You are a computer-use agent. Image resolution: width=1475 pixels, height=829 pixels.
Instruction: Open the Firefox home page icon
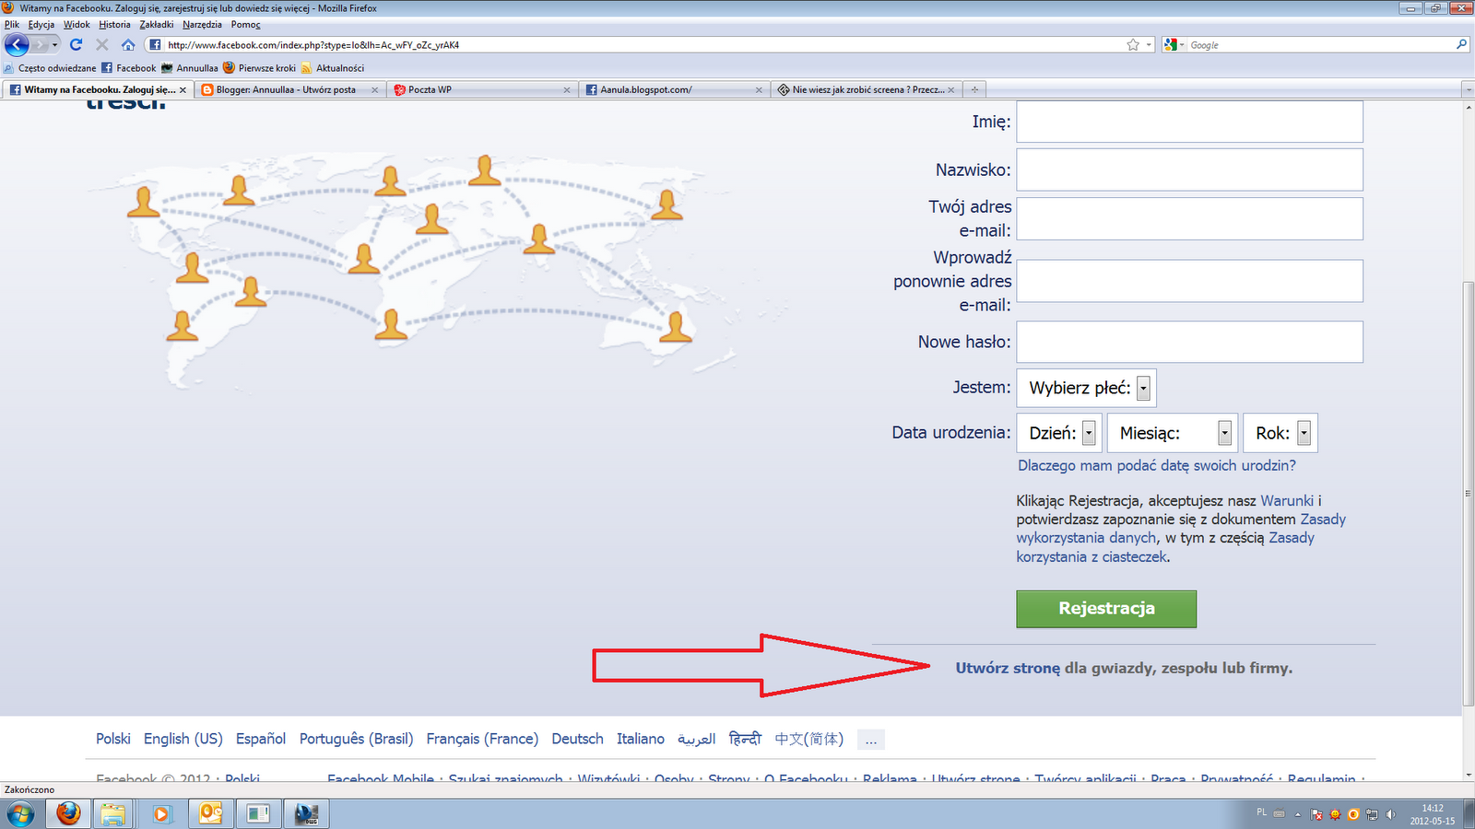point(128,44)
